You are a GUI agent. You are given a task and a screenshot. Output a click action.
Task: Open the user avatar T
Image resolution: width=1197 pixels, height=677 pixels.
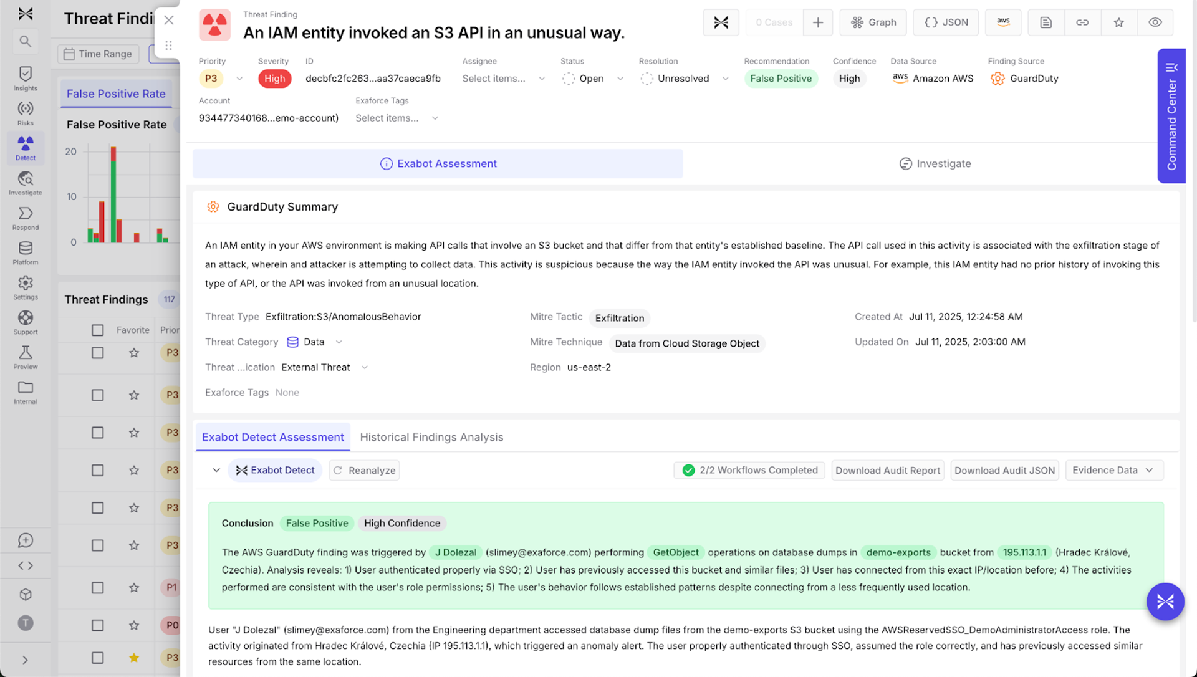coord(26,623)
